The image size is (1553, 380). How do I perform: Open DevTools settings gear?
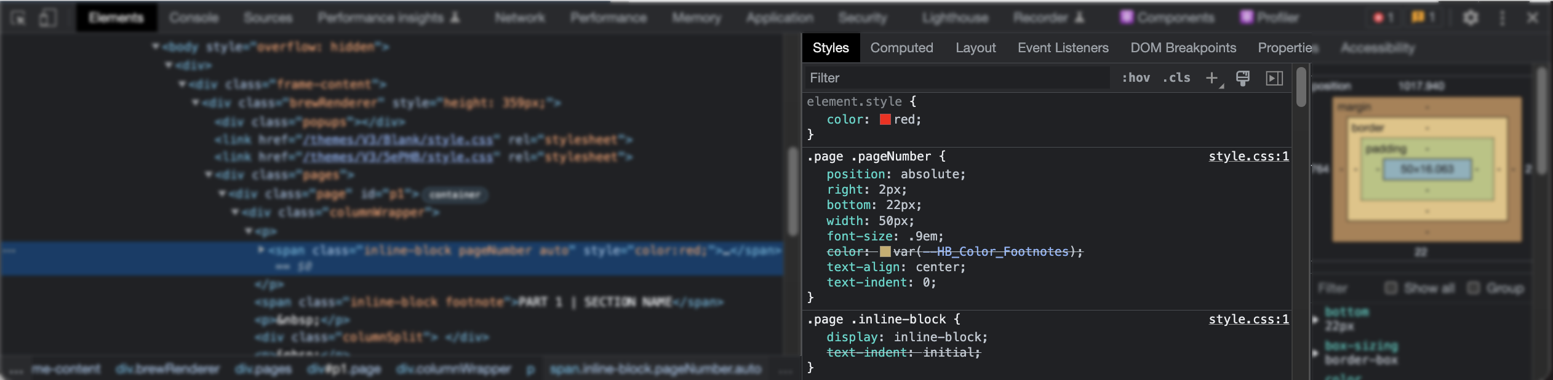point(1471,18)
